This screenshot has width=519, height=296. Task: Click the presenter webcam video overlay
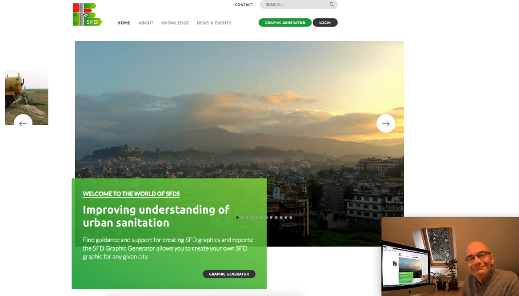tap(450, 256)
